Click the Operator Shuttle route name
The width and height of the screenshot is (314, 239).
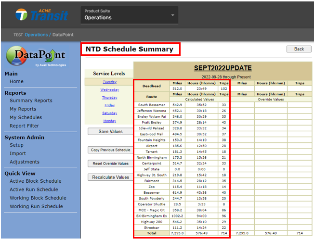click(x=152, y=204)
